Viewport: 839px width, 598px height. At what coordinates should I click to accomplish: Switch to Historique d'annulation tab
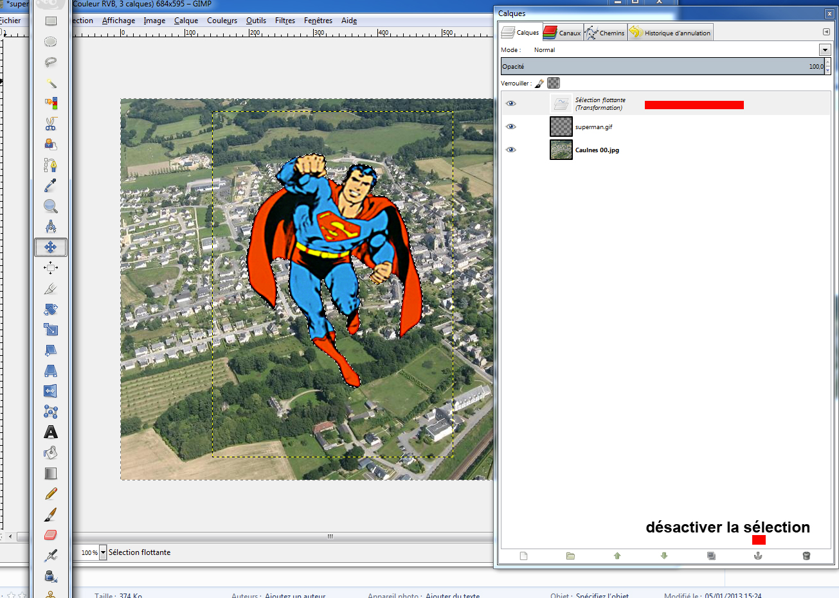[671, 33]
